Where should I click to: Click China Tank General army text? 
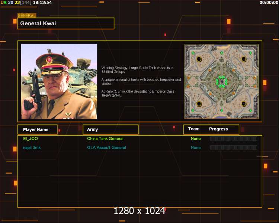point(105,139)
